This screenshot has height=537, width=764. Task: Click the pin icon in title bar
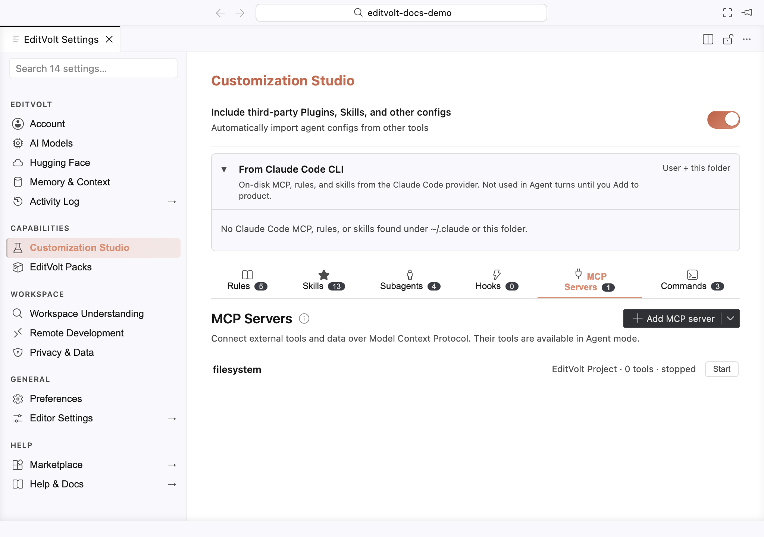[x=747, y=13]
